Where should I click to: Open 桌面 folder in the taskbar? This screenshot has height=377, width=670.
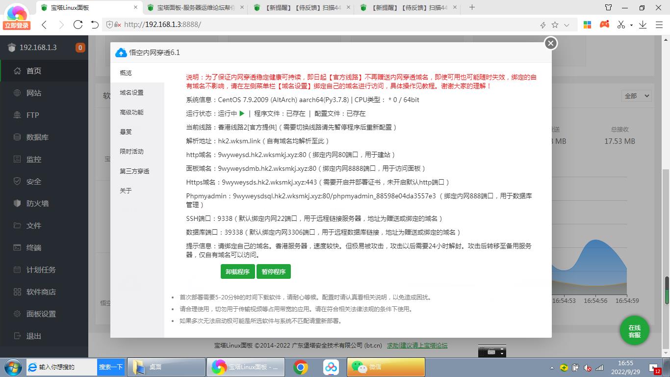point(166,367)
